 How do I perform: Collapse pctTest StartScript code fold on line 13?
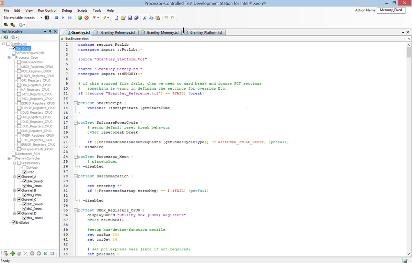tap(75, 103)
